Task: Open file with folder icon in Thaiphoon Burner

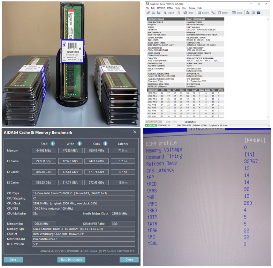Action: pos(153,13)
